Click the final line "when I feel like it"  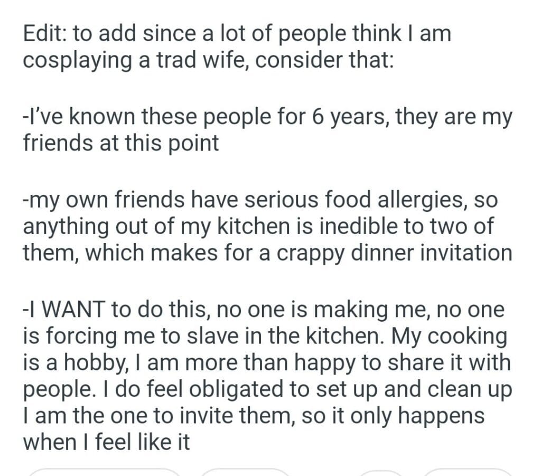pyautogui.click(x=106, y=441)
